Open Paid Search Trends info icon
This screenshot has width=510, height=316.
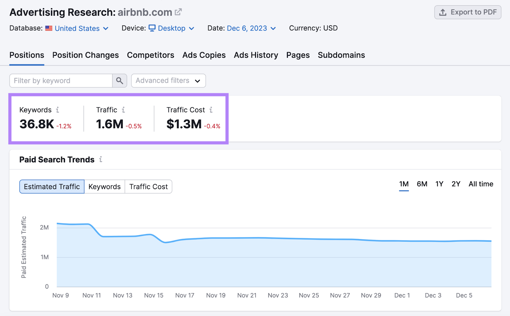(101, 159)
